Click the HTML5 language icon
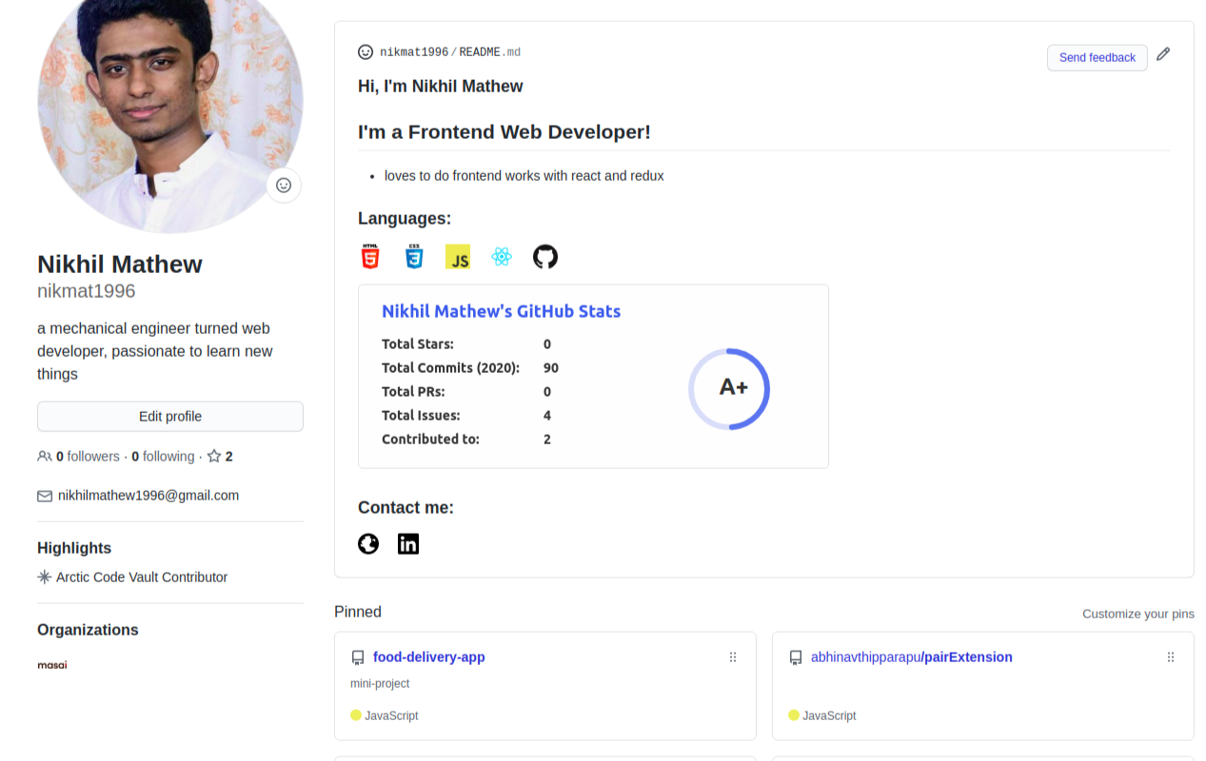The width and height of the screenshot is (1206, 761). pyautogui.click(x=370, y=257)
